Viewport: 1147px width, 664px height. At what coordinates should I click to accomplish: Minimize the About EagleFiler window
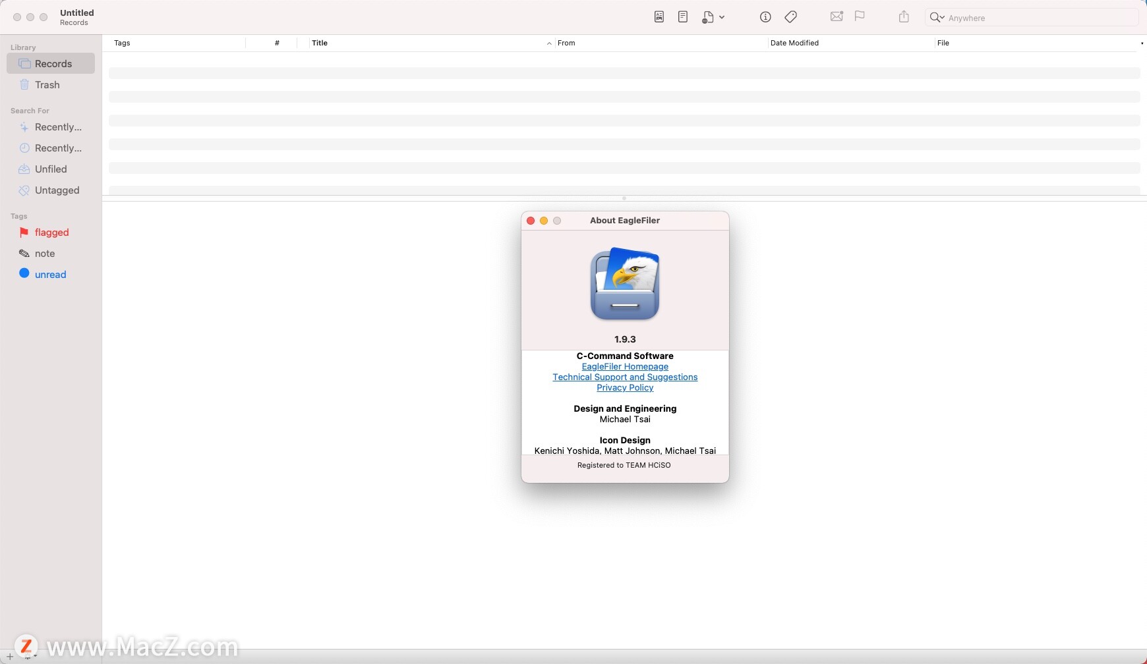coord(544,221)
